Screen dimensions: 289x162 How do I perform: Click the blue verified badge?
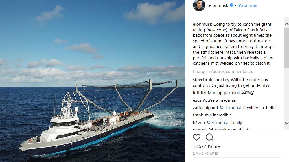click(231, 5)
